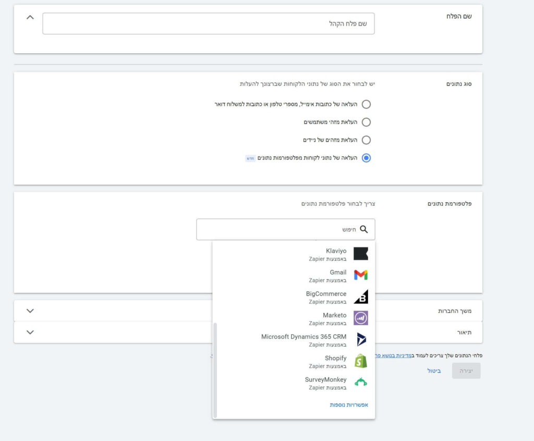Select radio for uploading emails, phones, addresses
Screen dimensions: 534x441
coord(366,104)
